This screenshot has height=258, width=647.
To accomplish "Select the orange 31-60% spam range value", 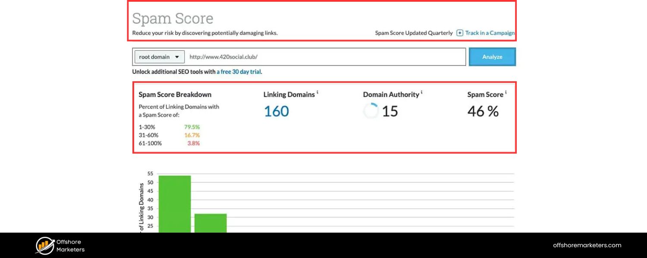I will tap(192, 135).
